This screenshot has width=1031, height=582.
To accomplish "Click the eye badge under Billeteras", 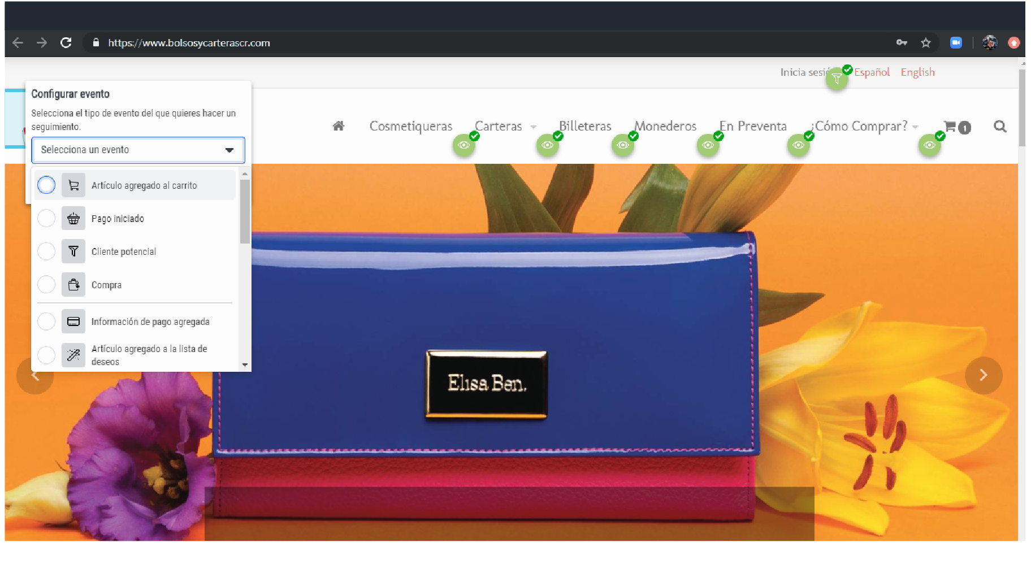I will click(623, 145).
